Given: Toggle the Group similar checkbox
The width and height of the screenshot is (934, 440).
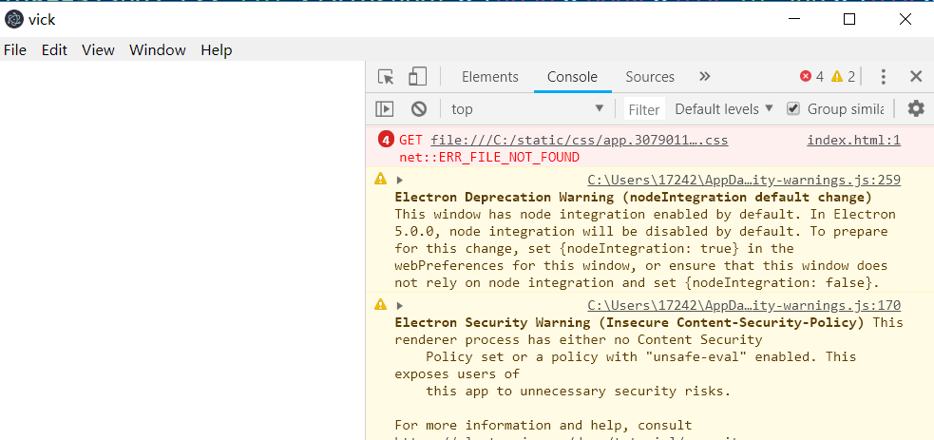Looking at the screenshot, I should click(792, 108).
